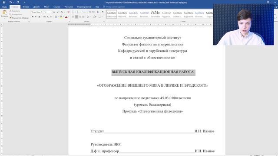Open the line and paragraph spacing menu
The image size is (278, 156).
click(88, 17)
